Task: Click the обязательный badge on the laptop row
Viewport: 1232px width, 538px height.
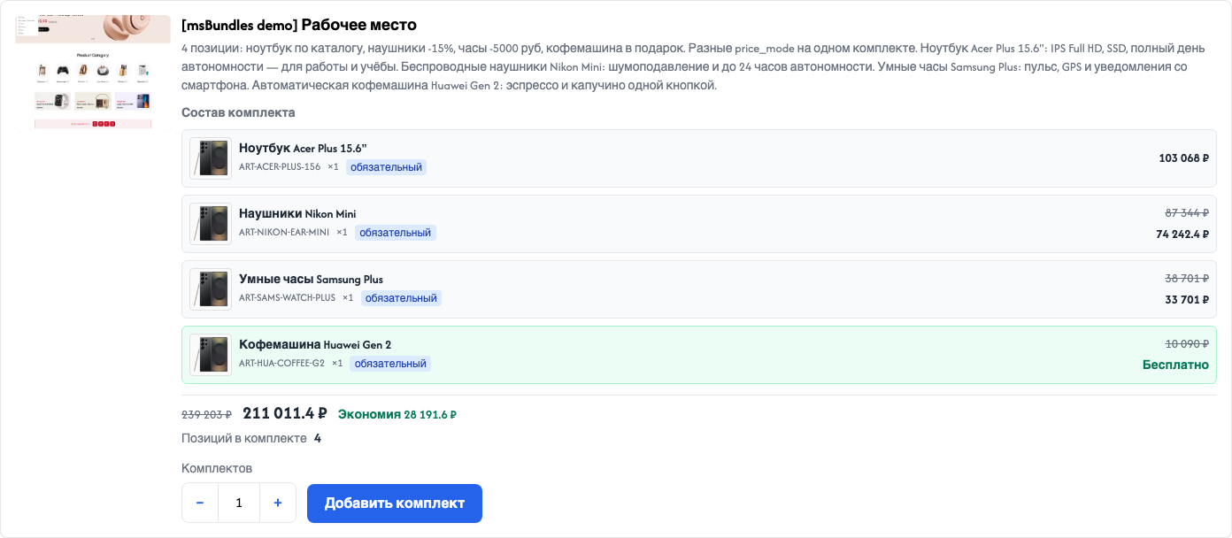Action: [x=386, y=166]
